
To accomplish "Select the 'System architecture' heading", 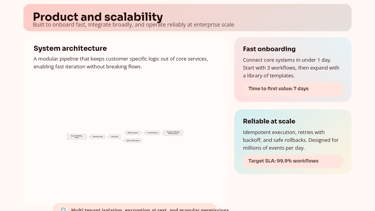I will [x=70, y=48].
